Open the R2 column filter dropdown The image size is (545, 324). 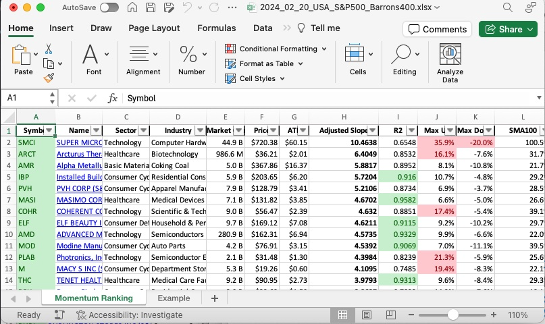411,130
